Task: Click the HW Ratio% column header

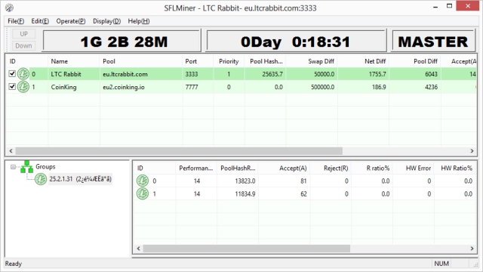Action: tap(455, 168)
